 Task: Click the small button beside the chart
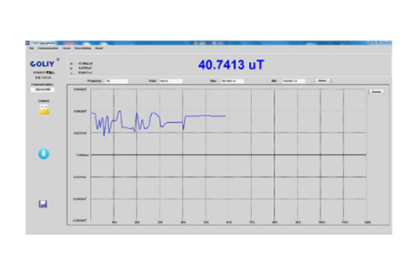[x=376, y=91]
